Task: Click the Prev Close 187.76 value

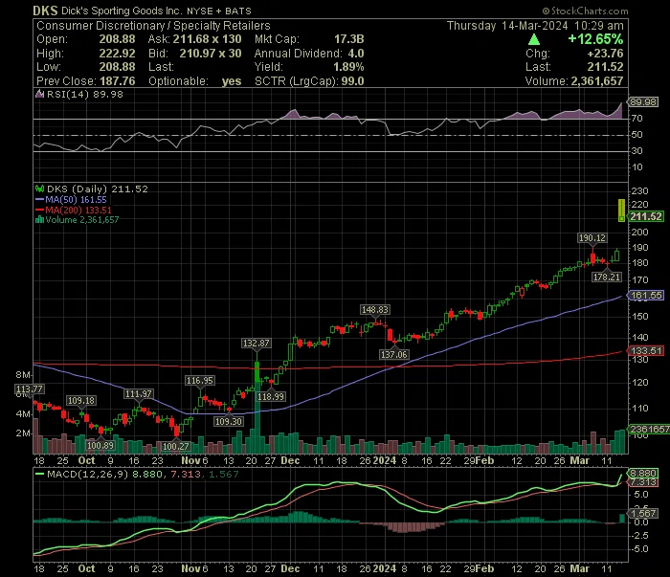Action: [117, 80]
